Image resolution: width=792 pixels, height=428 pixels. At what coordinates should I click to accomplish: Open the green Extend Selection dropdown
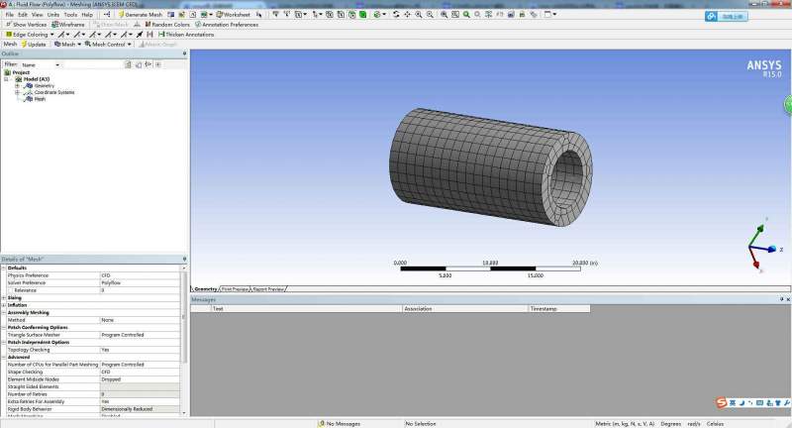point(379,15)
